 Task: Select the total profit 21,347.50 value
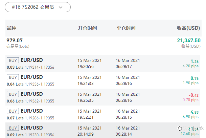tap(189, 41)
